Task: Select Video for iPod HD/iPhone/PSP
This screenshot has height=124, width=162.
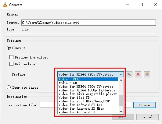Action: point(88,101)
